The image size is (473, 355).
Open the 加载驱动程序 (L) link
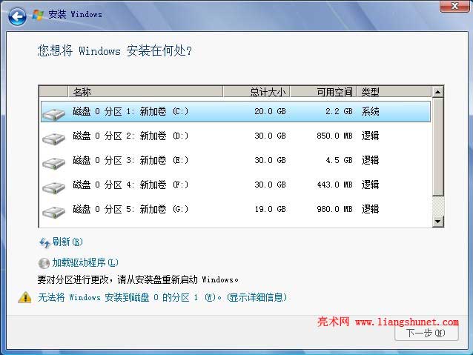pos(85,262)
